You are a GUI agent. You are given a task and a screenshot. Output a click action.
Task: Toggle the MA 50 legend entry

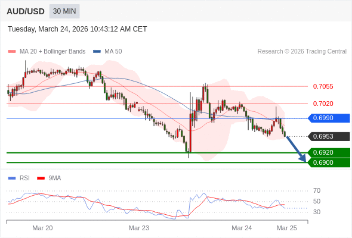click(x=107, y=52)
